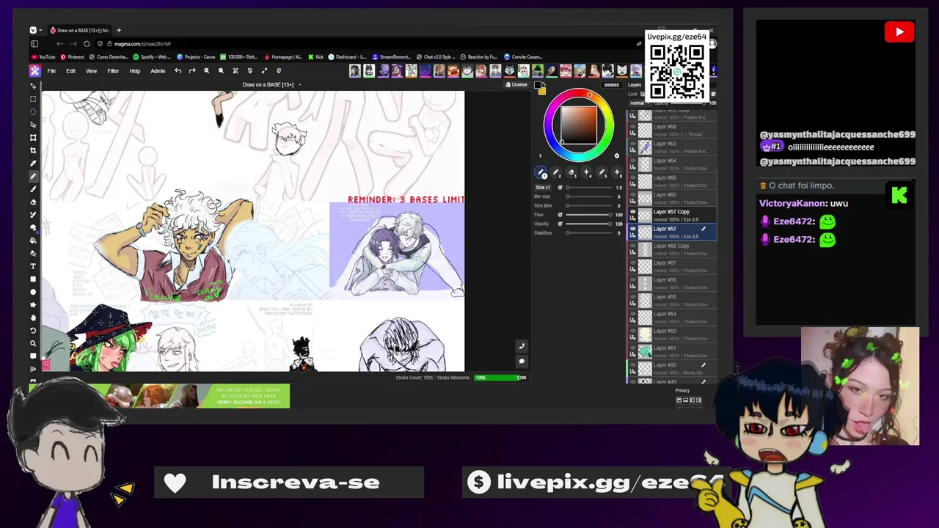
Task: Toggle visibility of Layer #60
Action: click(633, 195)
